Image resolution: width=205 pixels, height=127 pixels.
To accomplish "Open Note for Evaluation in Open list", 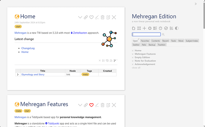I will coord(145,61).
